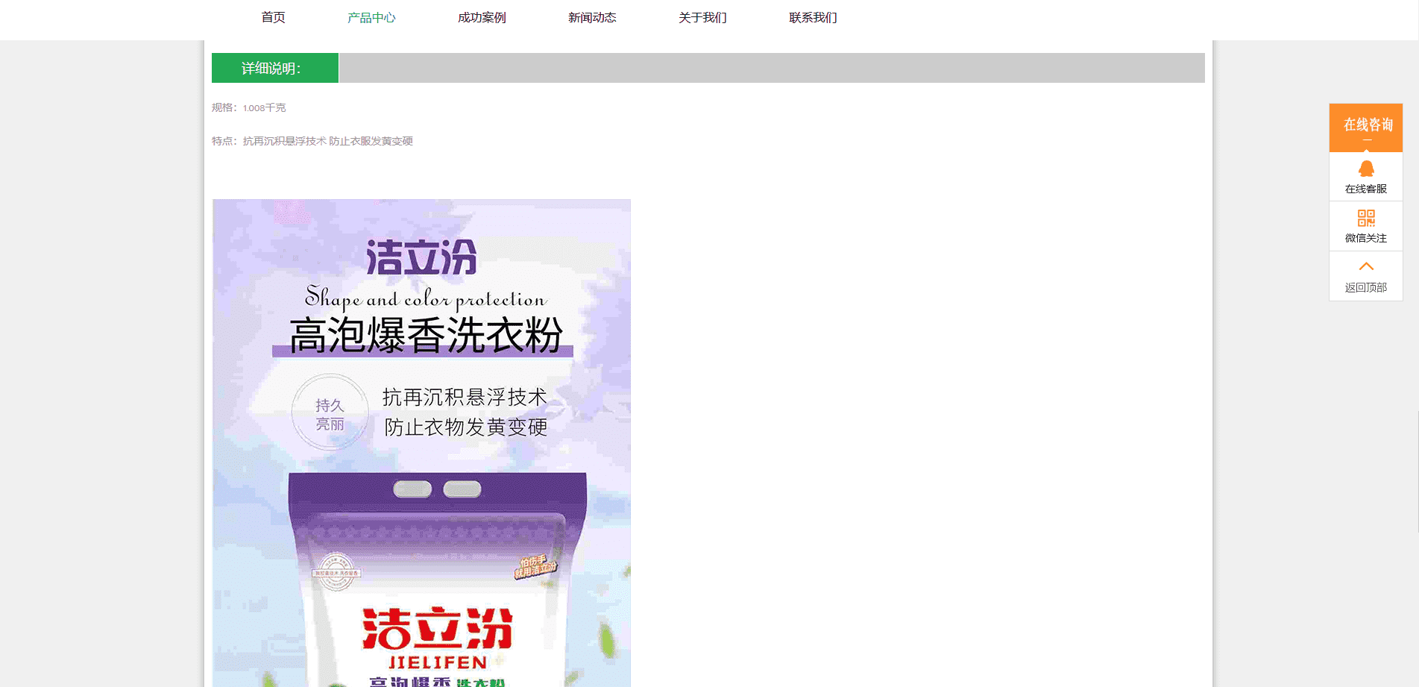Go to the 成功案例 page
The width and height of the screenshot is (1419, 687).
click(x=482, y=17)
